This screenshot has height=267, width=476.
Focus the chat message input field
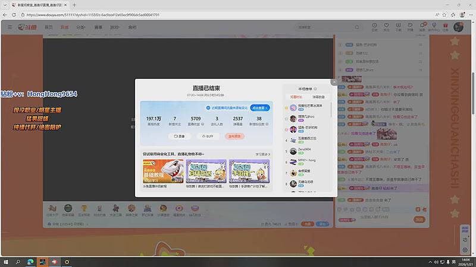[x=384, y=217]
